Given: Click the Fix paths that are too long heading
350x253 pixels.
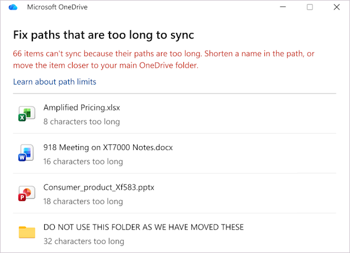Looking at the screenshot, I should tap(103, 35).
